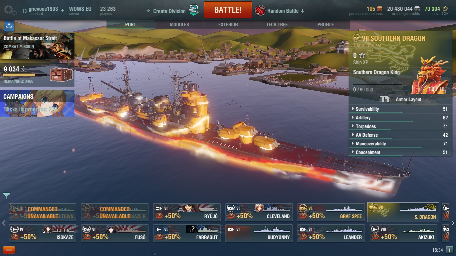Click the red BATTLE! button
Viewport: 456px width, 256px height.
pyautogui.click(x=228, y=10)
